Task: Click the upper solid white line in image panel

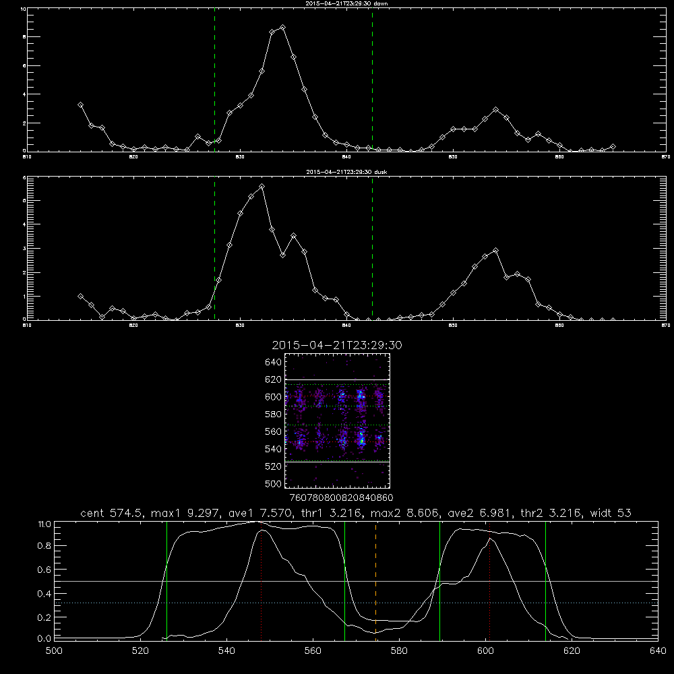Action: [x=338, y=379]
